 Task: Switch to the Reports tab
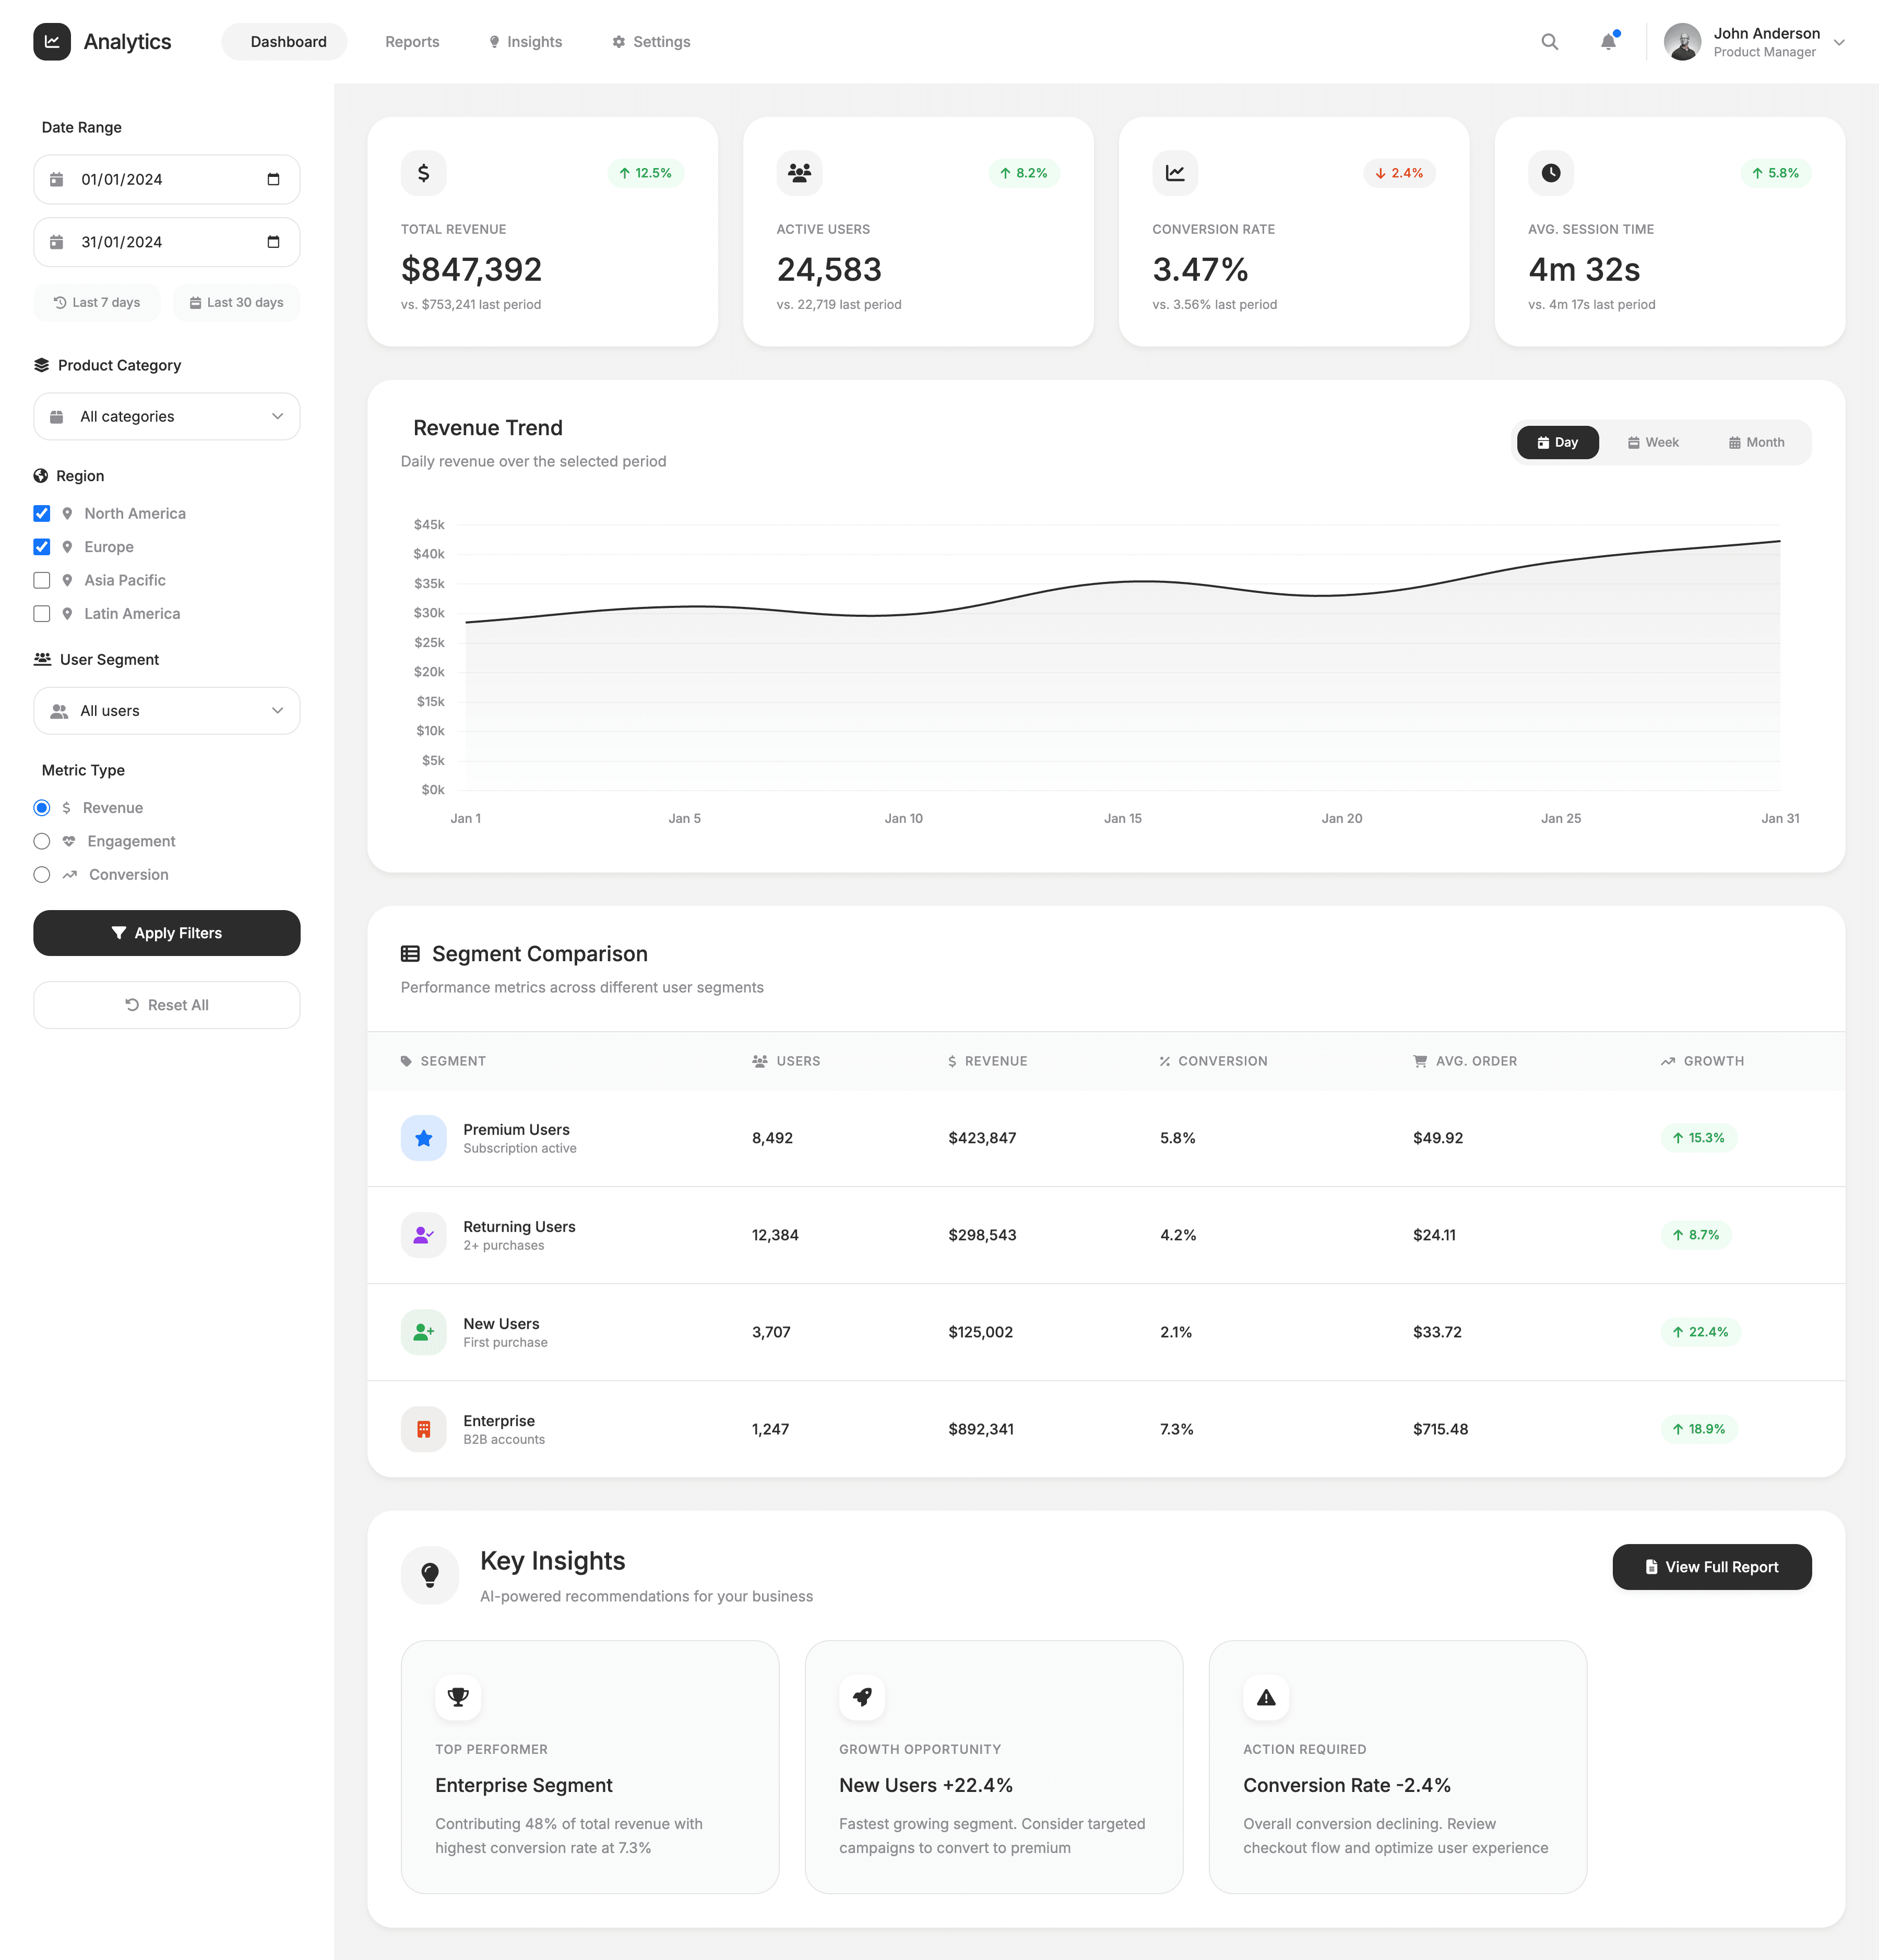point(412,42)
